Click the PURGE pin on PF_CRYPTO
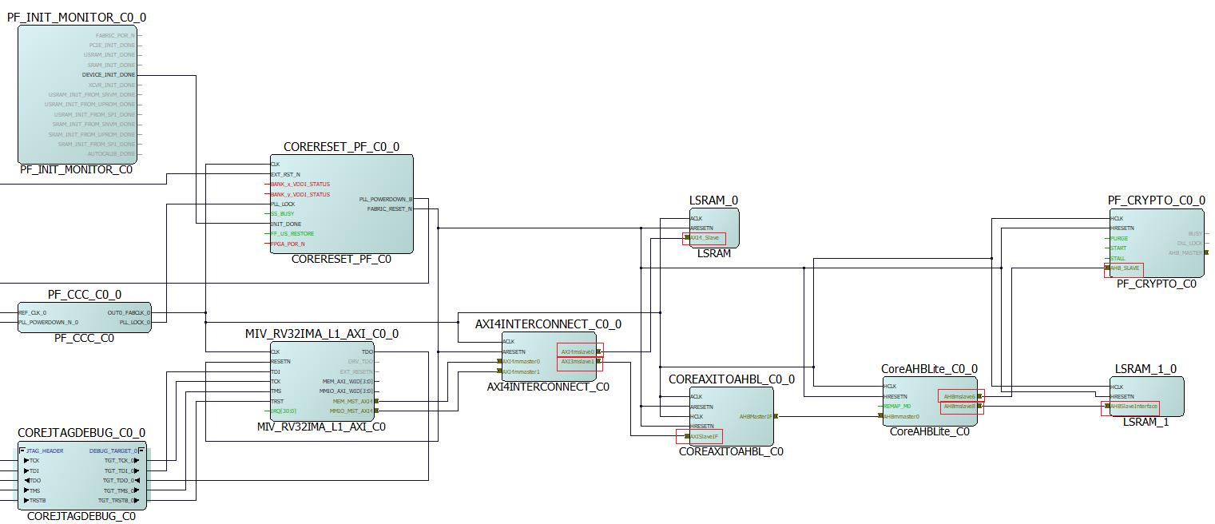Screen dimensions: 1215x524 [x=1118, y=238]
